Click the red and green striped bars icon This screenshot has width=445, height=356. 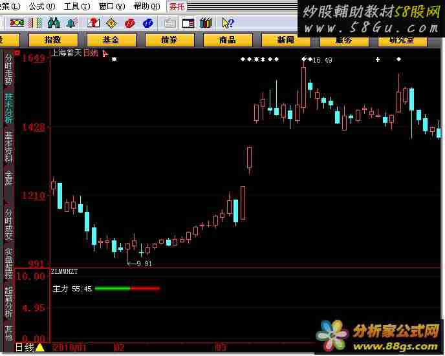click(36, 23)
